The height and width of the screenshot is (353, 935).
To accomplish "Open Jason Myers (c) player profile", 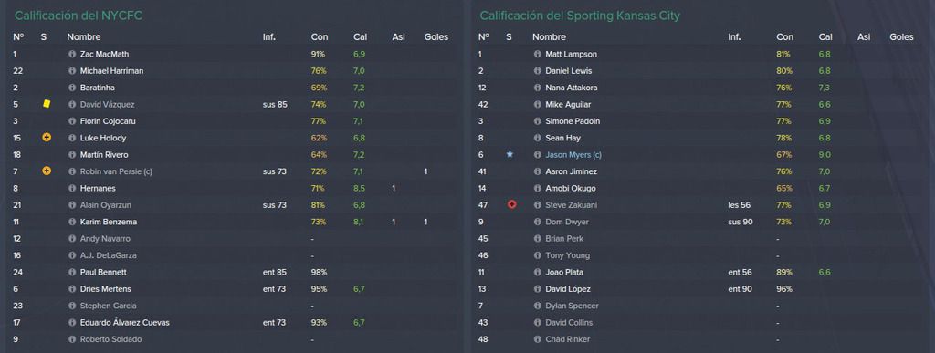I will [573, 155].
